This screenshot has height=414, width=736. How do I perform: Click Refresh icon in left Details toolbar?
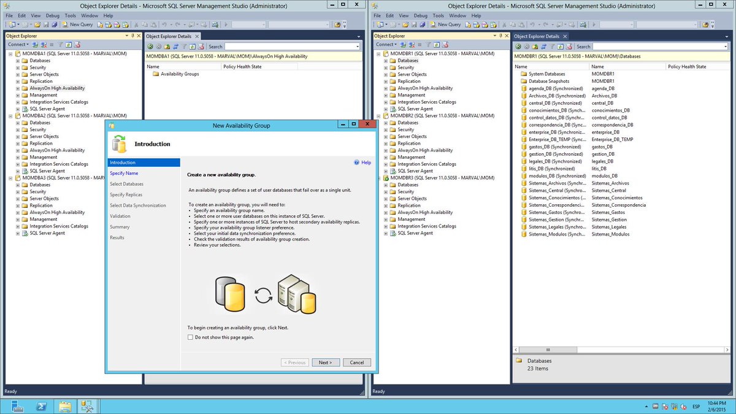[193, 46]
